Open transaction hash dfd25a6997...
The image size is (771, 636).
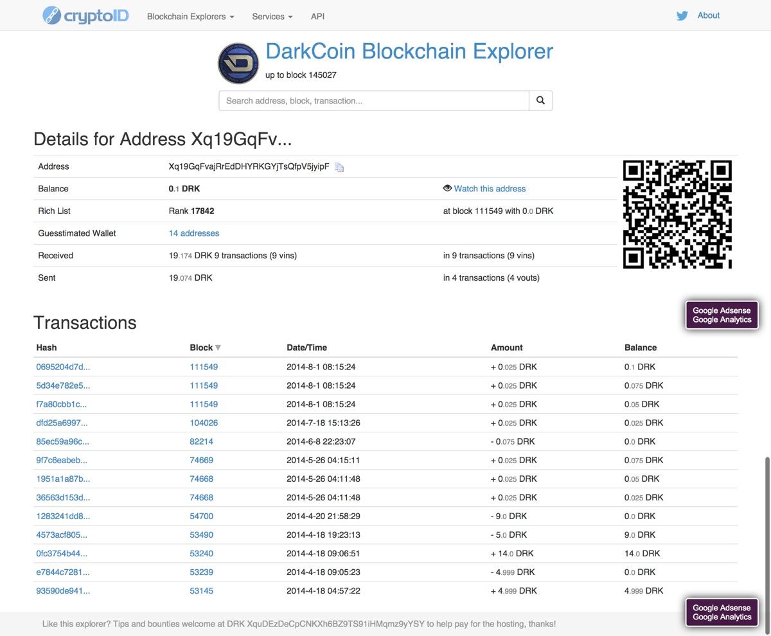point(62,423)
